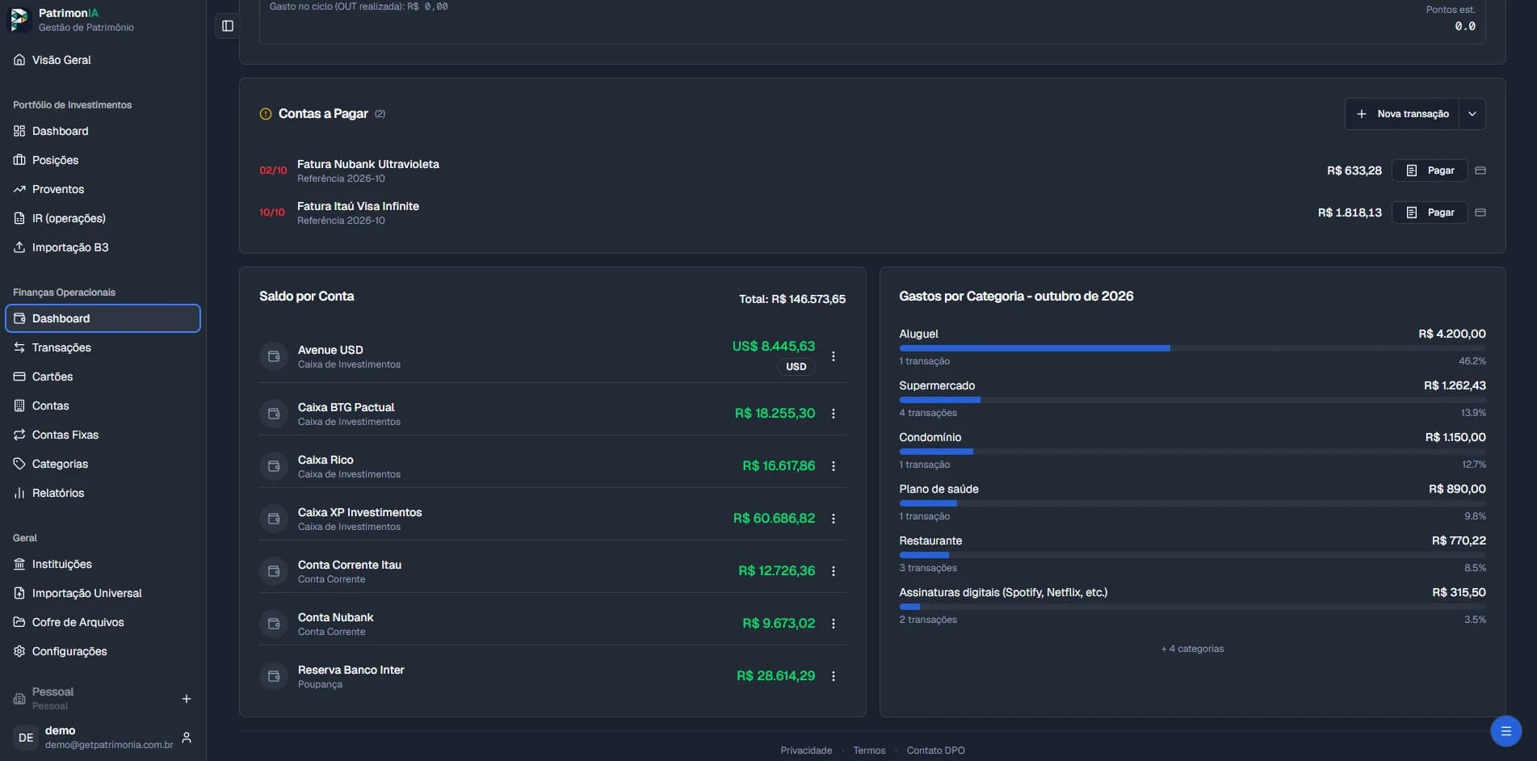
Task: Open three-dot menu for Caixa XP Investimentos
Action: click(834, 519)
